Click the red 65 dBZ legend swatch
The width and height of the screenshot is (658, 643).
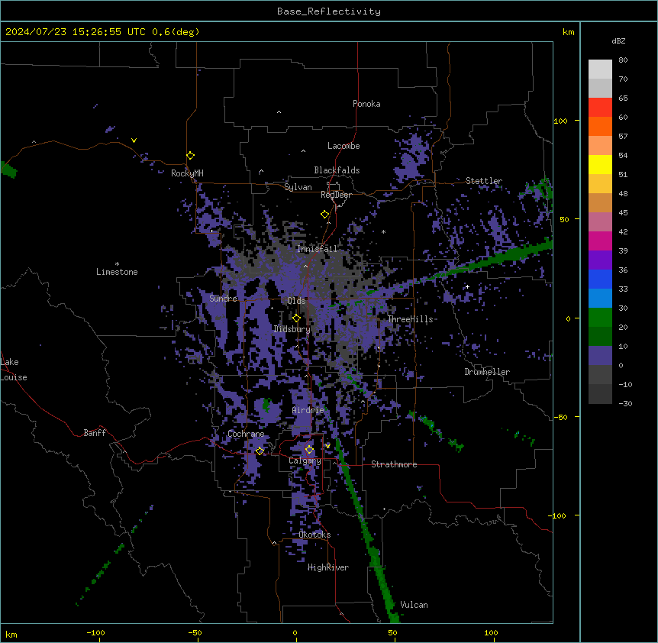point(600,107)
